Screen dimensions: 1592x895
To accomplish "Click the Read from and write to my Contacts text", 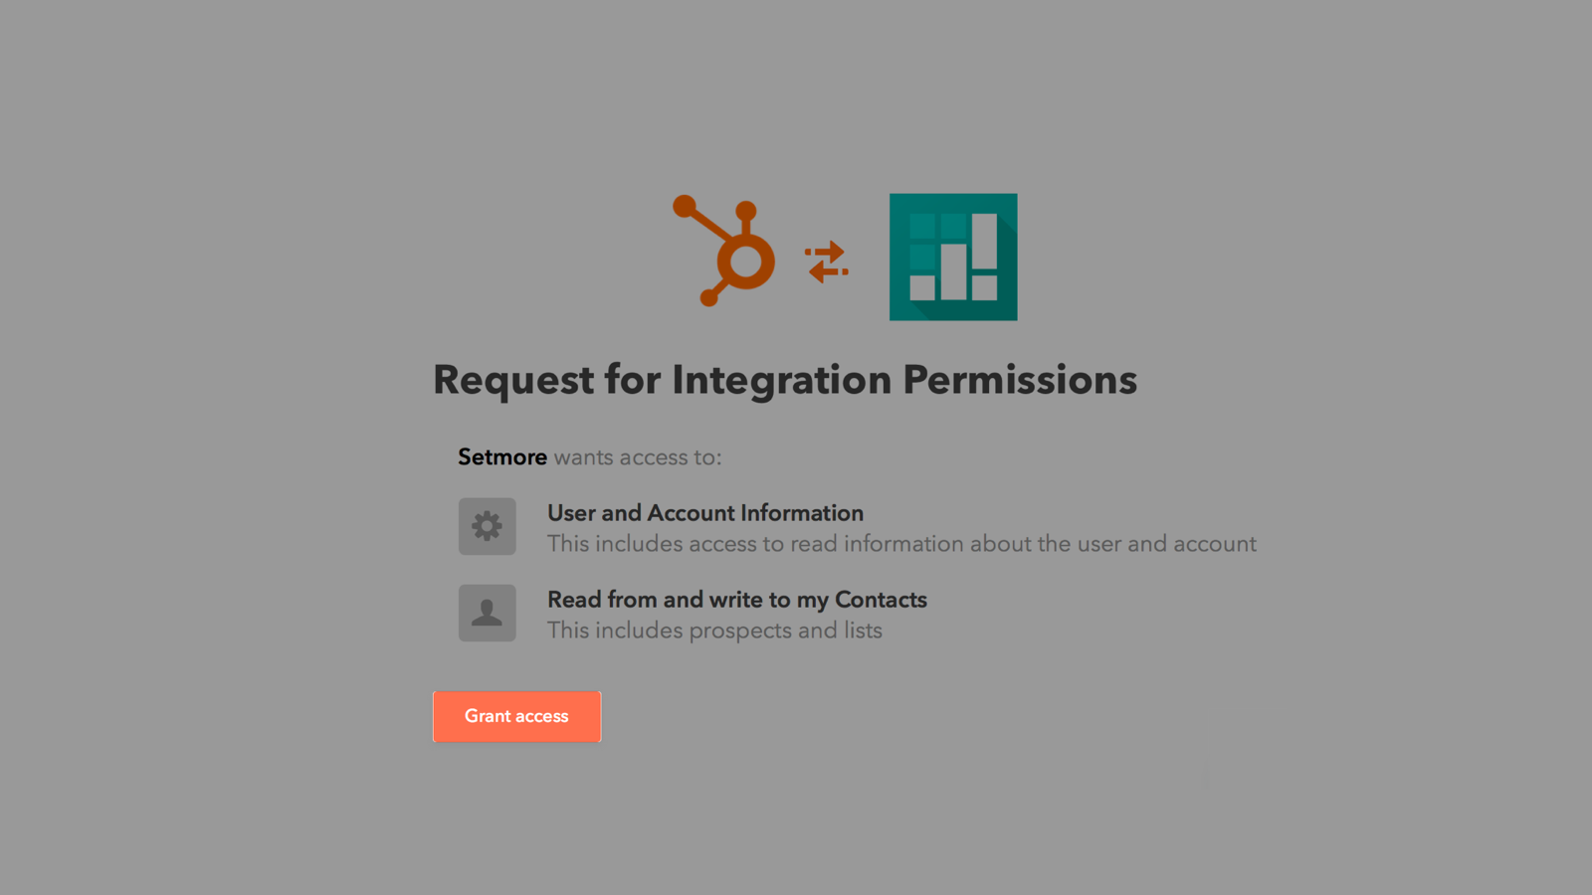I will click(736, 599).
